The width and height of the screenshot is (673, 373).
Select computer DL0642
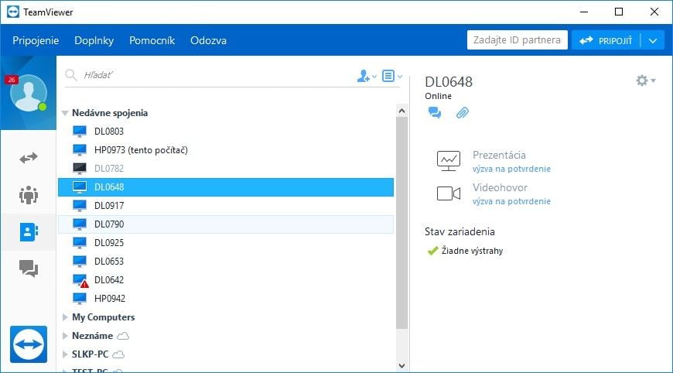(226, 280)
